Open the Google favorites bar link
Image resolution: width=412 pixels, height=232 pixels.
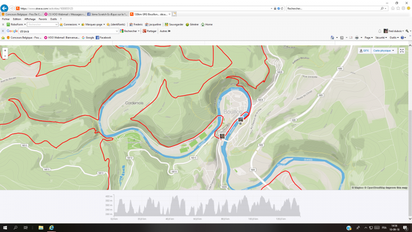[x=88, y=38]
